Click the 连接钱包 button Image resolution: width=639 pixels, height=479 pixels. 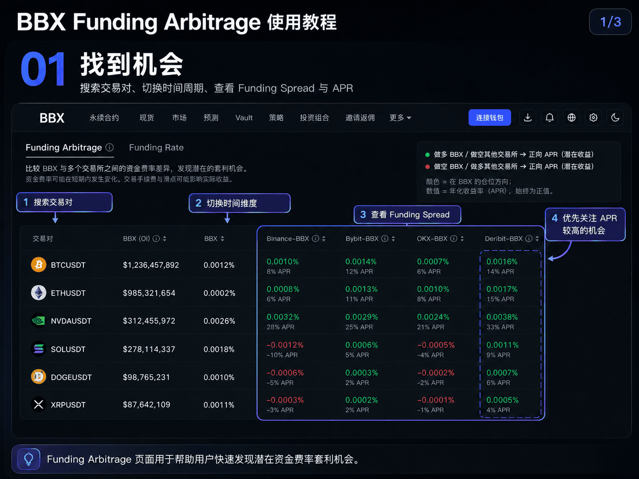(490, 117)
